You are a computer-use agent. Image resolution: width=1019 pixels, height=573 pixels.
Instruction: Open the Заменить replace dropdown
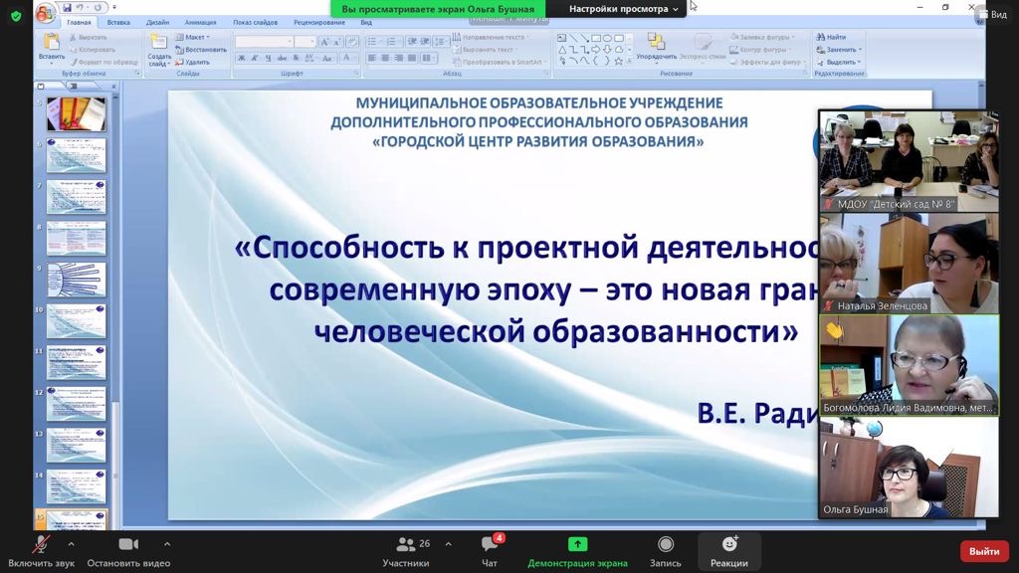point(839,50)
